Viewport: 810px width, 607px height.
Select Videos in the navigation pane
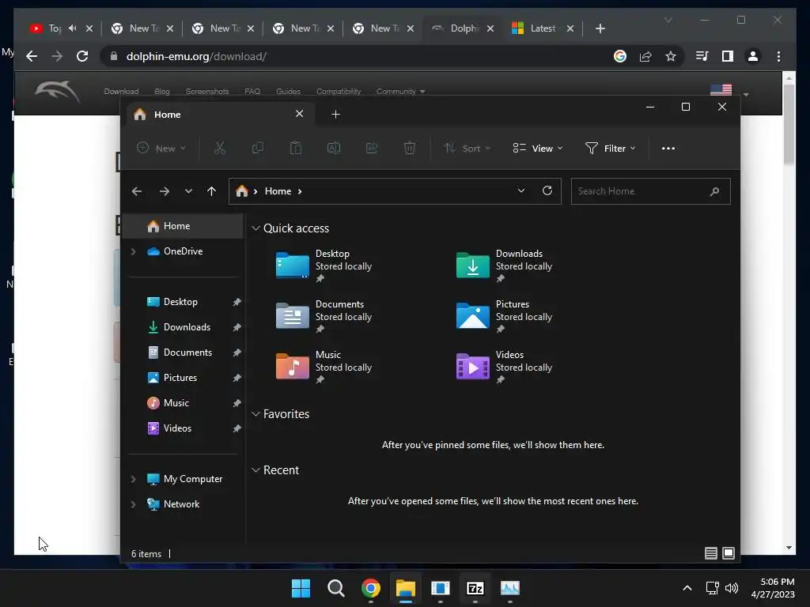(183, 428)
